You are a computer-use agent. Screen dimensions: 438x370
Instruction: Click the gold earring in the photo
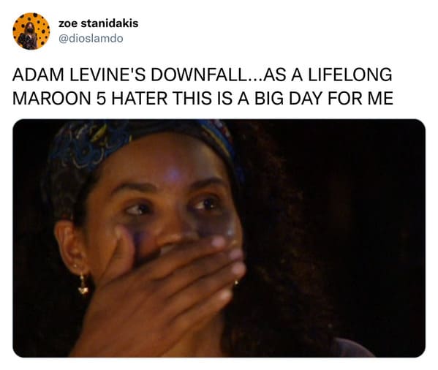pos(83,285)
